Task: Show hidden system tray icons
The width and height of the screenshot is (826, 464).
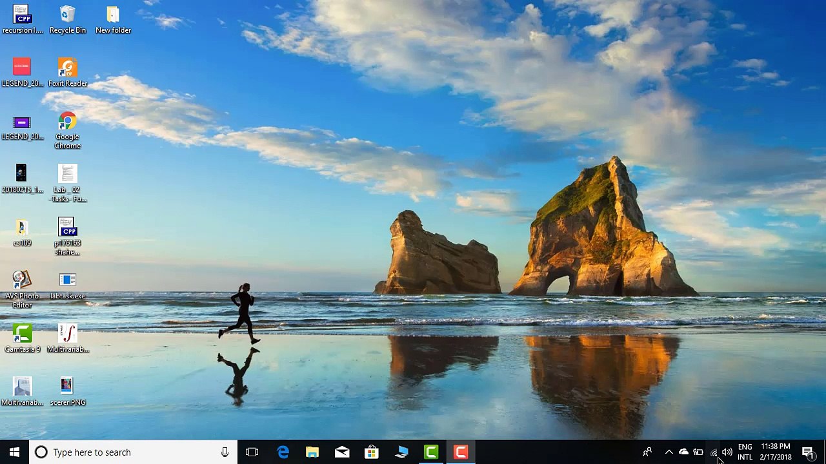Action: pos(669,452)
